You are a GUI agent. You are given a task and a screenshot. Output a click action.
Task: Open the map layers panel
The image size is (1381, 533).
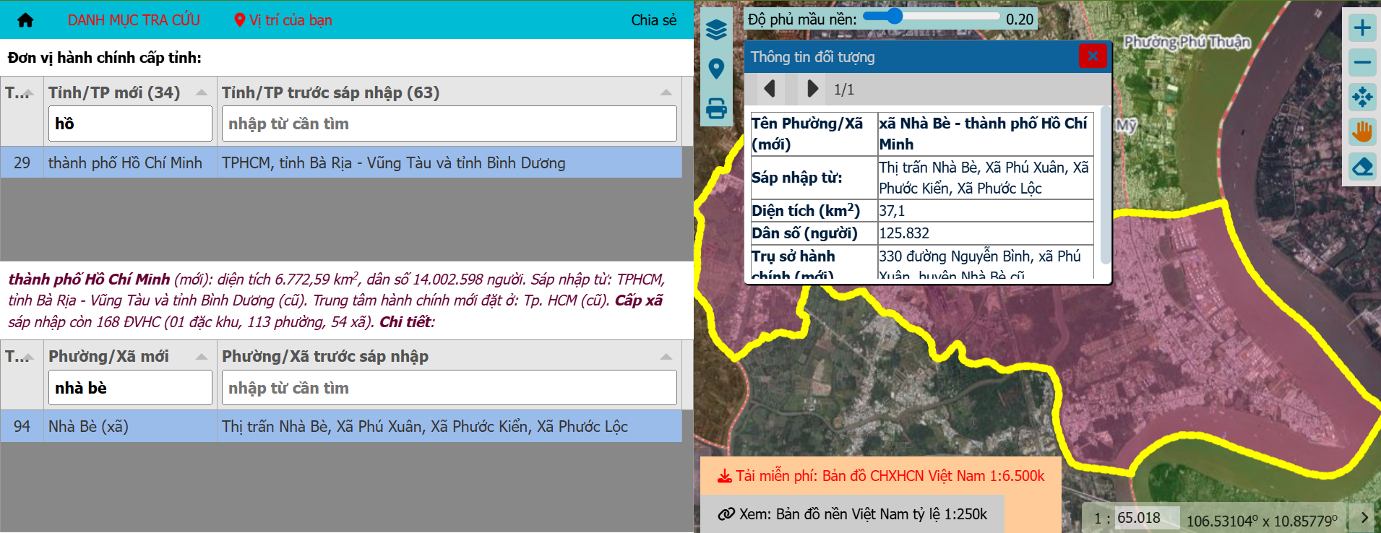[x=716, y=30]
